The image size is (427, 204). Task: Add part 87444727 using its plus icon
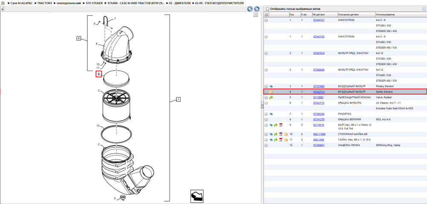266,20
